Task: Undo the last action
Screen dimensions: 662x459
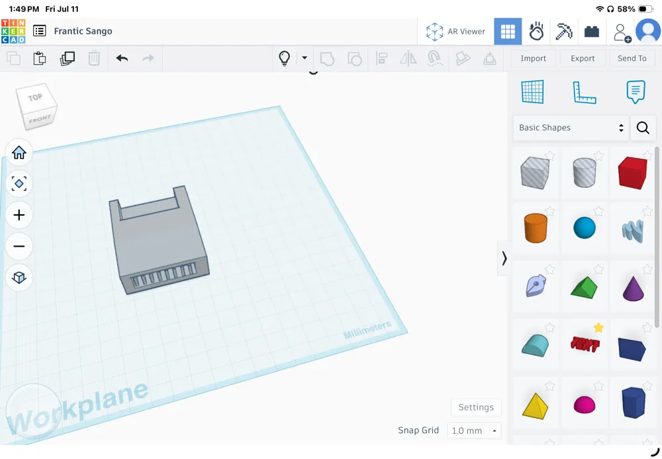Action: [x=122, y=58]
